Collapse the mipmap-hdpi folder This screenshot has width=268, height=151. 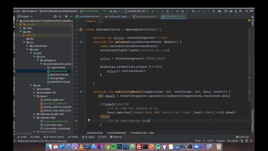(34, 117)
